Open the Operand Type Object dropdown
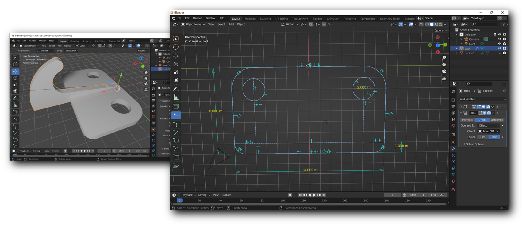This screenshot has width=524, height=226. (x=489, y=126)
